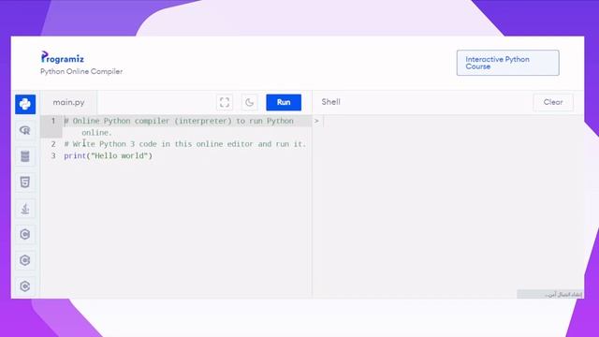Image resolution: width=599 pixels, height=337 pixels.
Task: Open the SQL database editor icon
Action: [25, 156]
